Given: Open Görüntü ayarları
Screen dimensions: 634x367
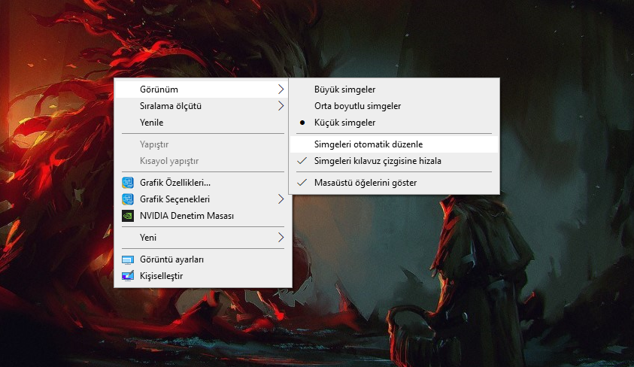Looking at the screenshot, I should (203, 259).
